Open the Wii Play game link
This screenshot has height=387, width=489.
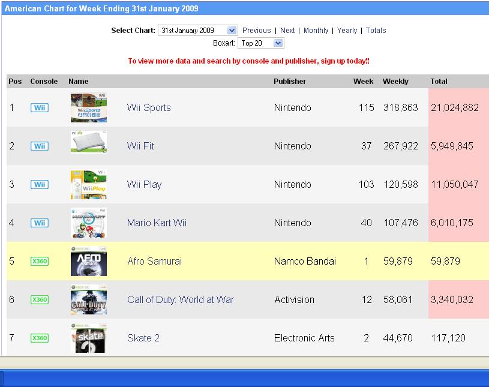[x=144, y=185]
